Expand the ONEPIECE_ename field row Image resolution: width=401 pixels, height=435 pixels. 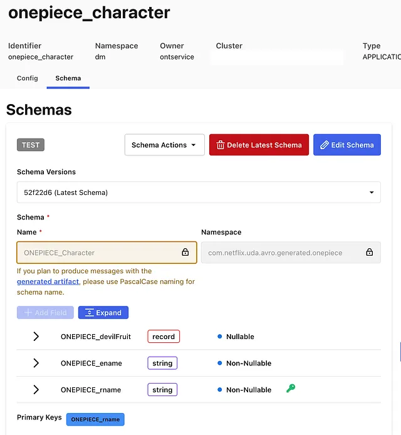[x=36, y=363]
